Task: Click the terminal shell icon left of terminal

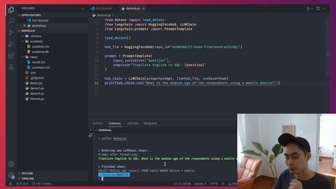Action: click(90, 135)
